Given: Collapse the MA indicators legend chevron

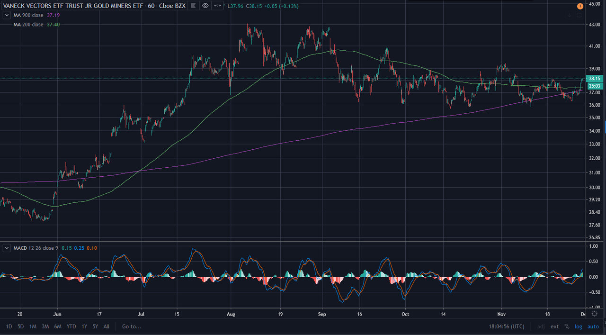Looking at the screenshot, I should pos(7,15).
